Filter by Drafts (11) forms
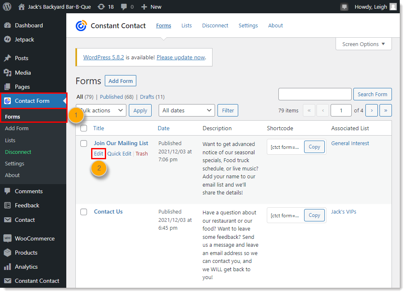 tap(152, 97)
